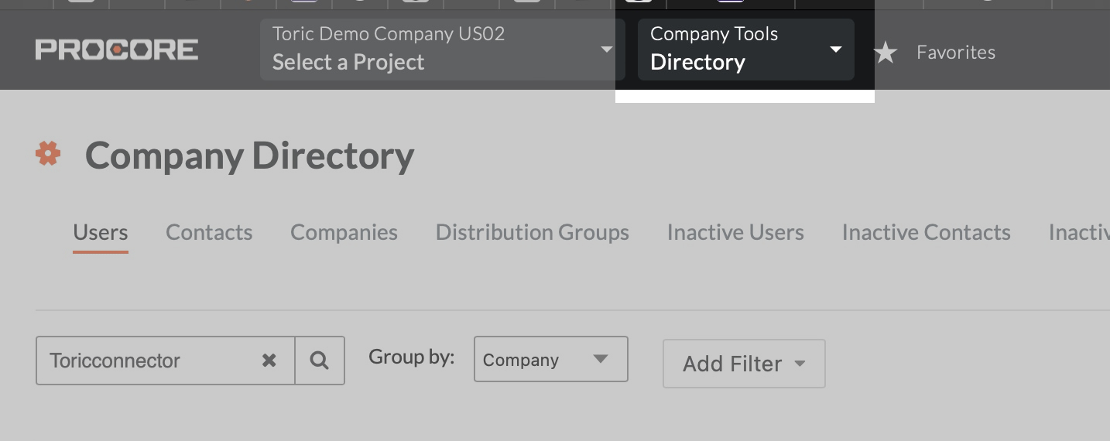The height and width of the screenshot is (441, 1110).
Task: Select the Distribution Groups tab
Action: (x=533, y=232)
